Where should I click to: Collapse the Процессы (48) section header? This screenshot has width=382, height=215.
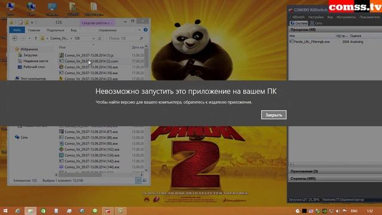(335, 29)
